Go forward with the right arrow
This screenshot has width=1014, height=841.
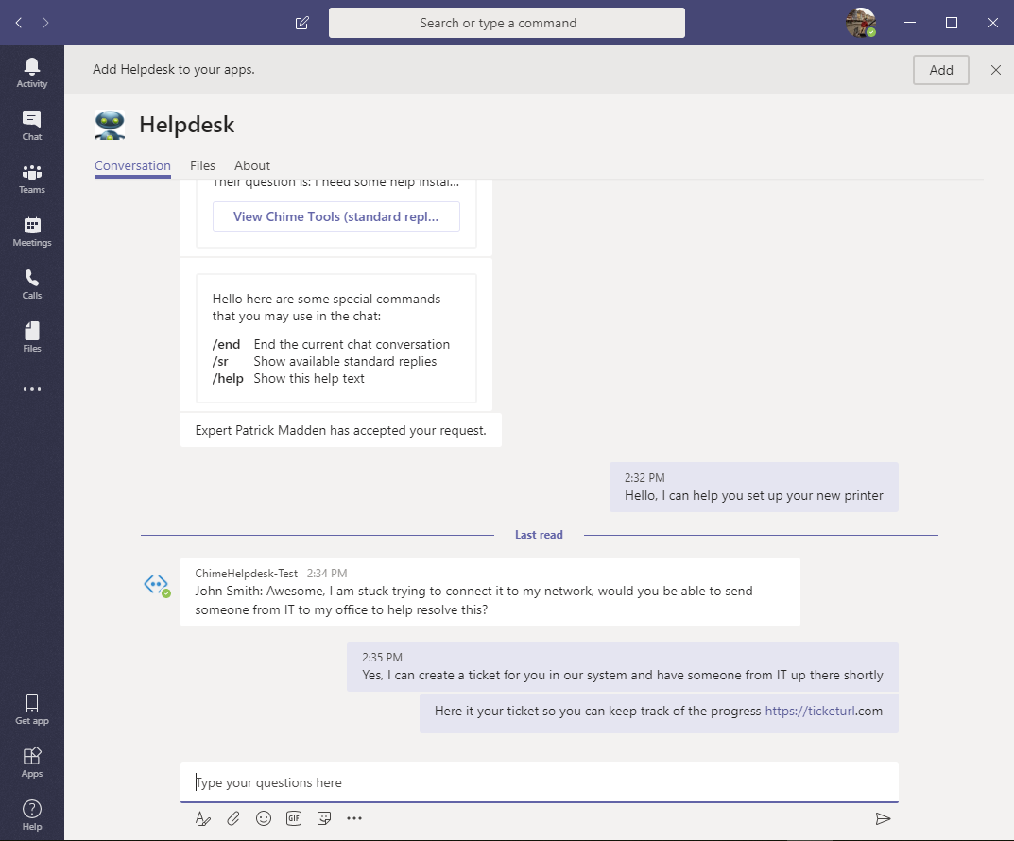[x=45, y=23]
